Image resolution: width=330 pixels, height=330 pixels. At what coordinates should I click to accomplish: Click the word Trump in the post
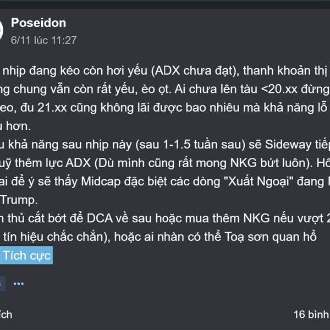19,200
